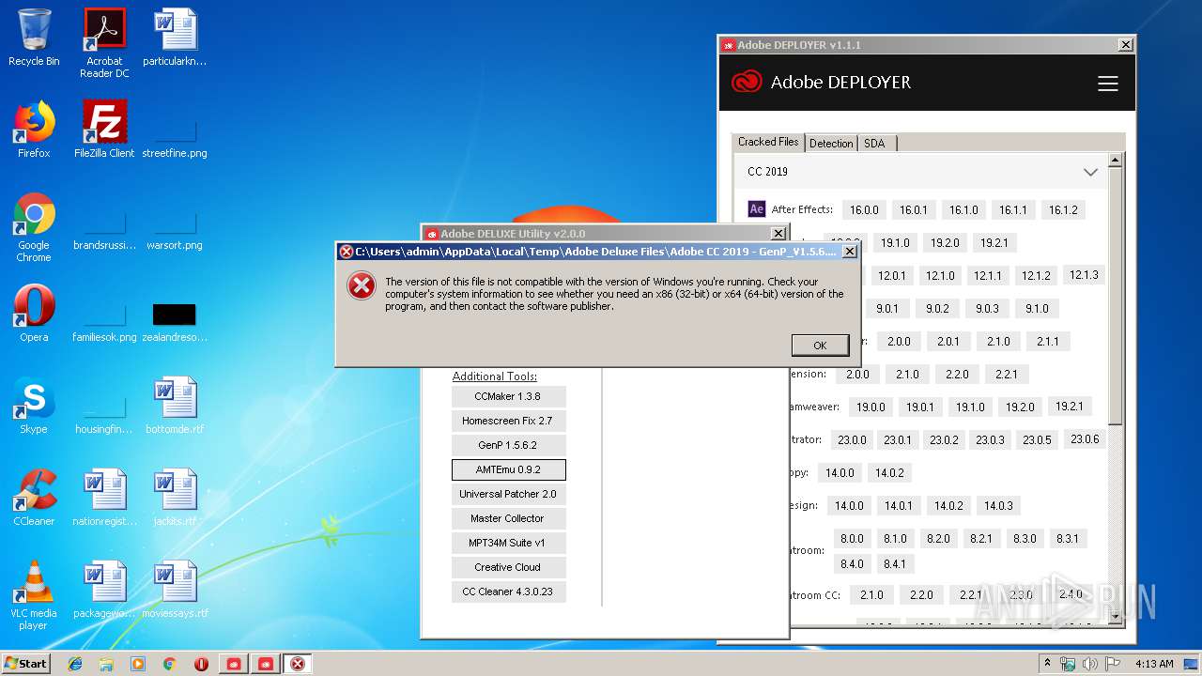This screenshot has width=1202, height=676.
Task: Launch Acrobat Reader DC from desktop
Action: pyautogui.click(x=104, y=43)
